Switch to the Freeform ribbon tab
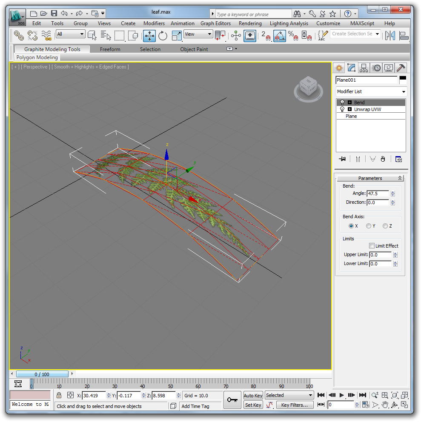421x422 pixels. [110, 49]
